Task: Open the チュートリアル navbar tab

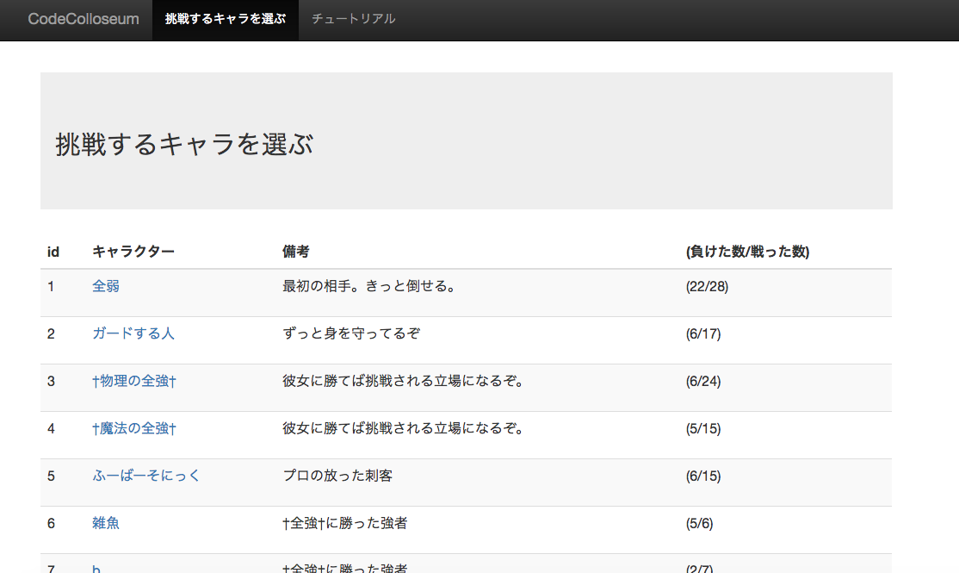Action: click(354, 19)
